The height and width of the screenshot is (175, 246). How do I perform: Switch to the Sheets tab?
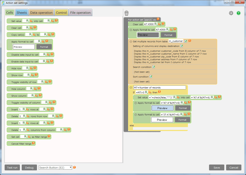click(x=22, y=13)
